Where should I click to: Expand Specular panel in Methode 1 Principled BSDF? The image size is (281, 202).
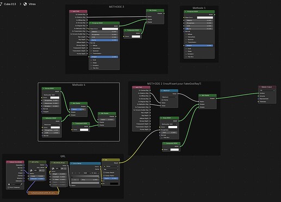186,40
